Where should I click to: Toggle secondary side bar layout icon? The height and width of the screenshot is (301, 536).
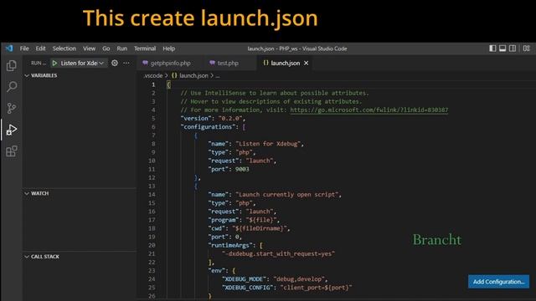pyautogui.click(x=513, y=48)
